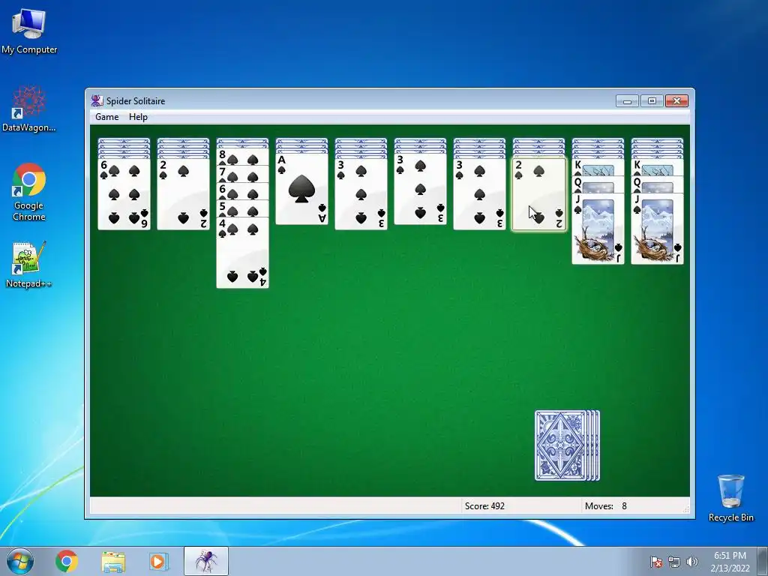
Task: Open My Computer desktop icon
Action: (x=29, y=31)
